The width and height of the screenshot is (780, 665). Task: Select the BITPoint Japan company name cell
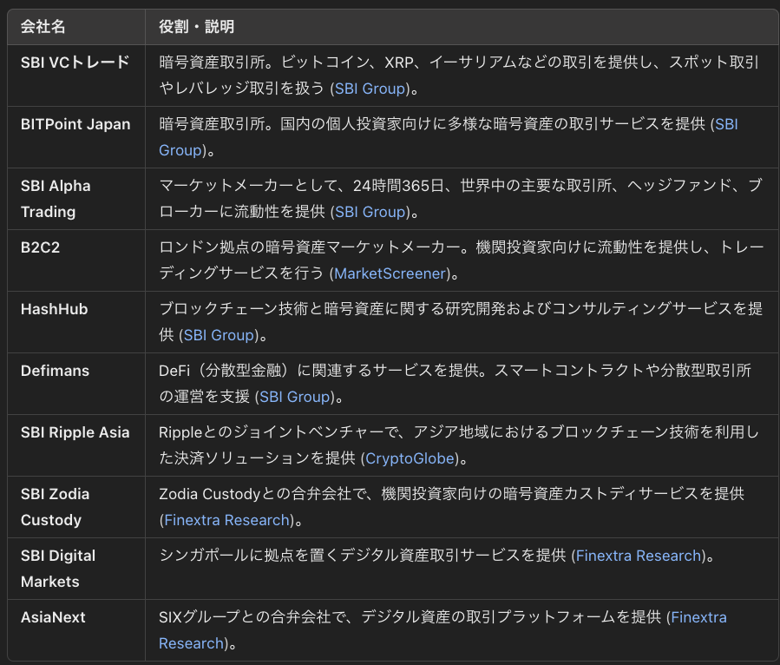[76, 137]
